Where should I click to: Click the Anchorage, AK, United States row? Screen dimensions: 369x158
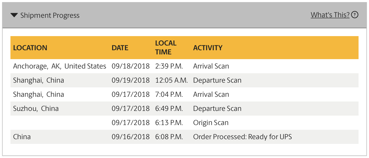click(184, 66)
